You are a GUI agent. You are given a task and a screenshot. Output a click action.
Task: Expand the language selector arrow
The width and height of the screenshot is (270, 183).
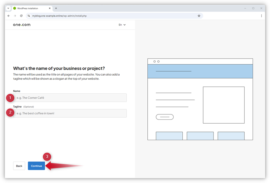pos(125,25)
